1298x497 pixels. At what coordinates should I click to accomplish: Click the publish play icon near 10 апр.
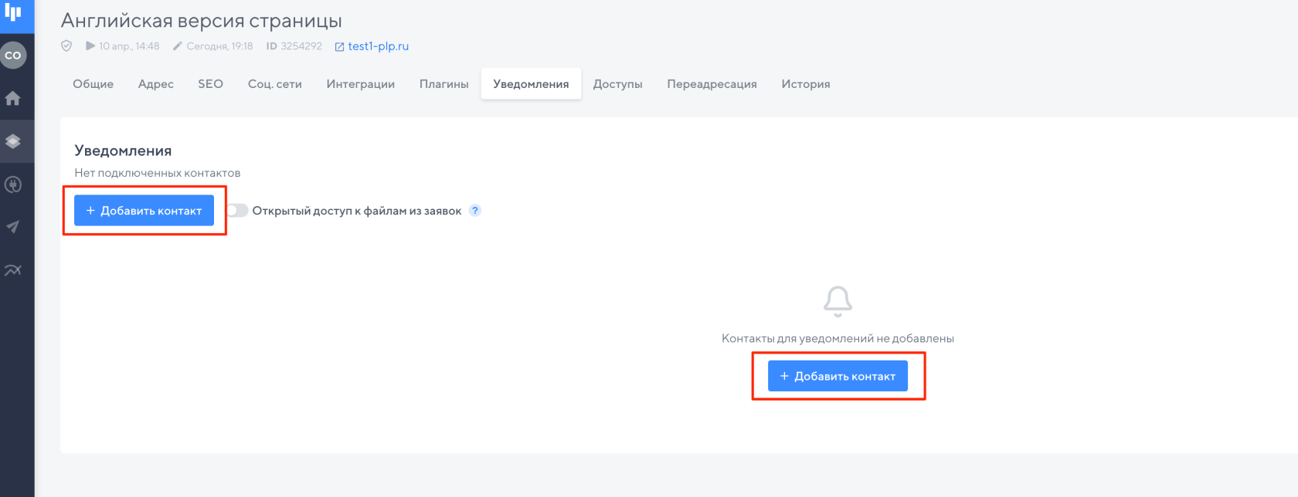point(90,46)
